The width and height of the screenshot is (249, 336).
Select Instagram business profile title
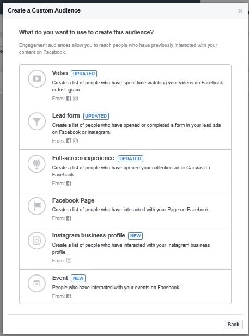(x=88, y=235)
